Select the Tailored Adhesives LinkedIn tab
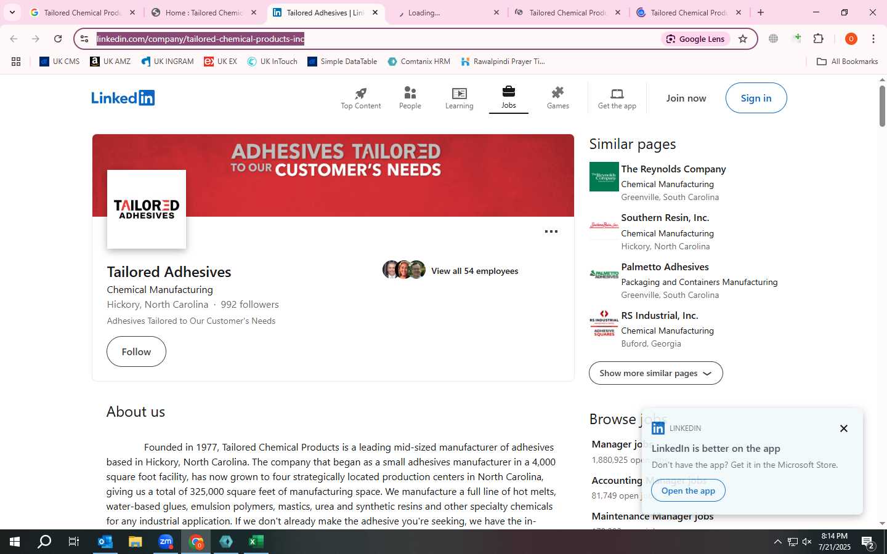Screen dimensions: 887x554 pyautogui.click(x=326, y=12)
